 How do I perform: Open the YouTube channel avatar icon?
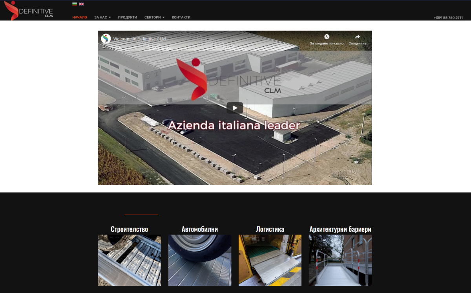click(106, 38)
